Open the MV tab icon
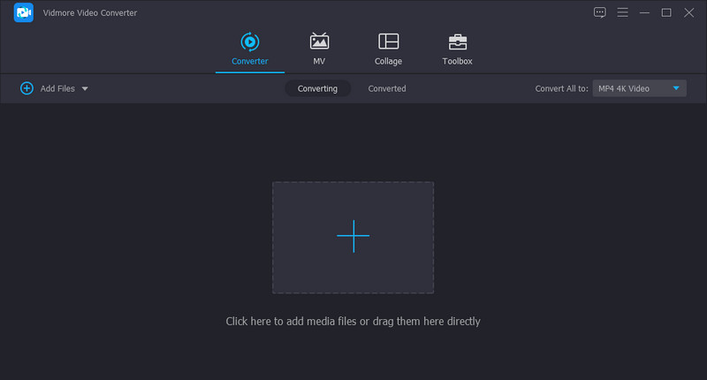The image size is (707, 380). point(319,42)
